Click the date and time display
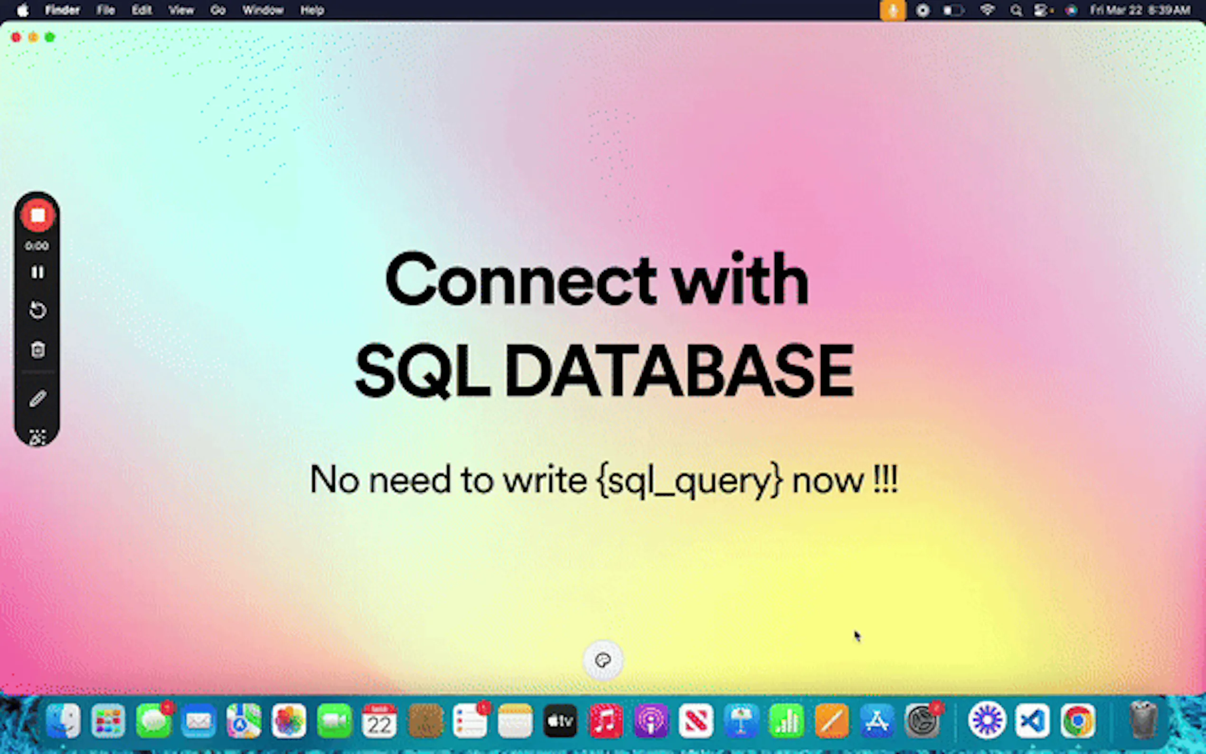The width and height of the screenshot is (1206, 754). (x=1140, y=10)
